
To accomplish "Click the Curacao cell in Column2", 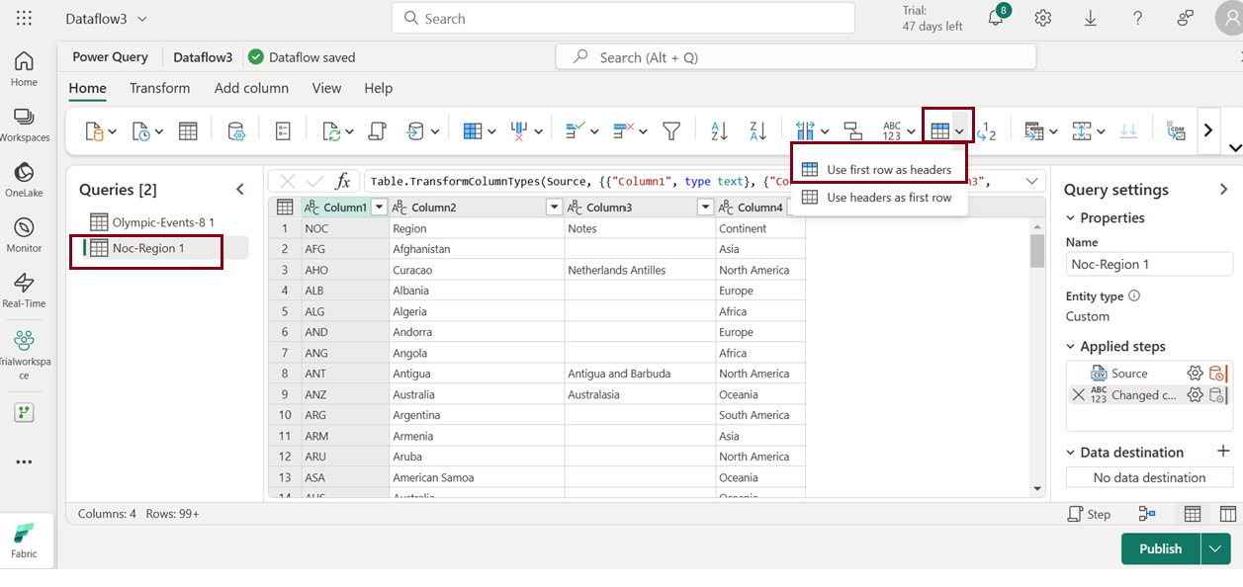I will (478, 270).
